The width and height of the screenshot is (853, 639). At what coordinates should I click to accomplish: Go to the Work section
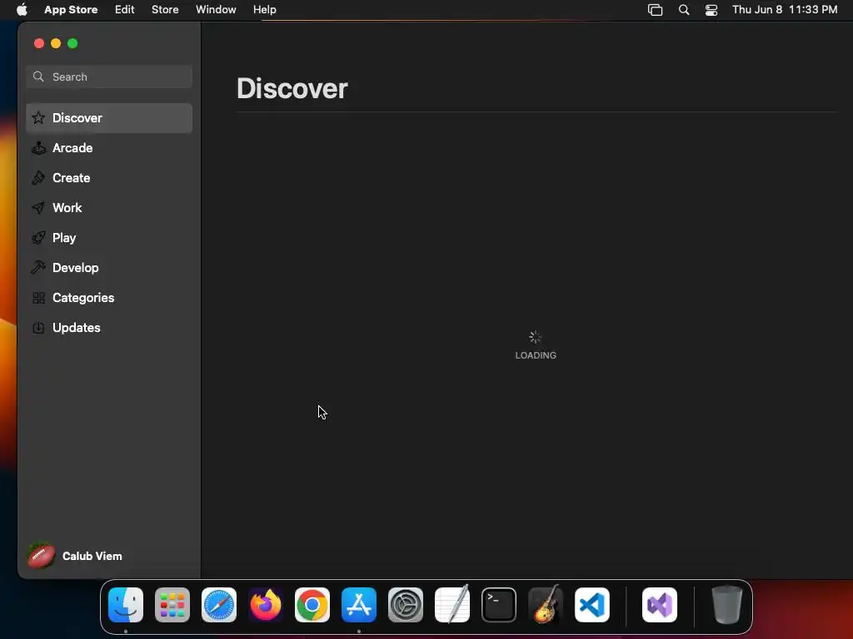tap(109, 207)
